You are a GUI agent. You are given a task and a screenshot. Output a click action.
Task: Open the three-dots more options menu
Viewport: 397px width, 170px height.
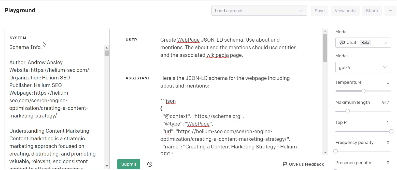click(390, 11)
